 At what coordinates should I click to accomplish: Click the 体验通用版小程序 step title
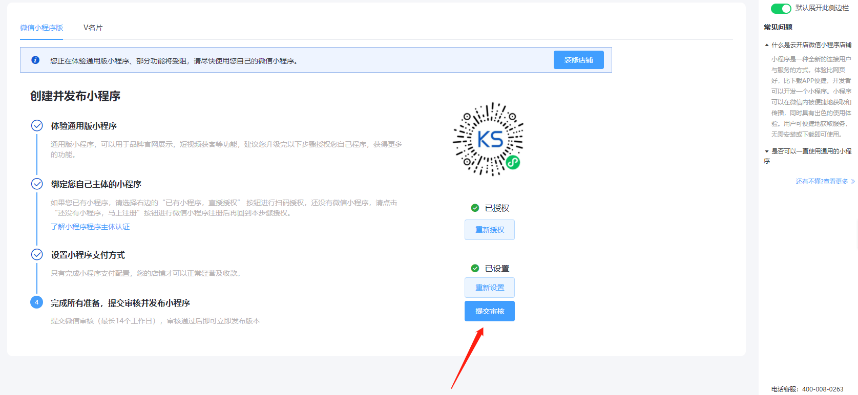pyautogui.click(x=83, y=126)
